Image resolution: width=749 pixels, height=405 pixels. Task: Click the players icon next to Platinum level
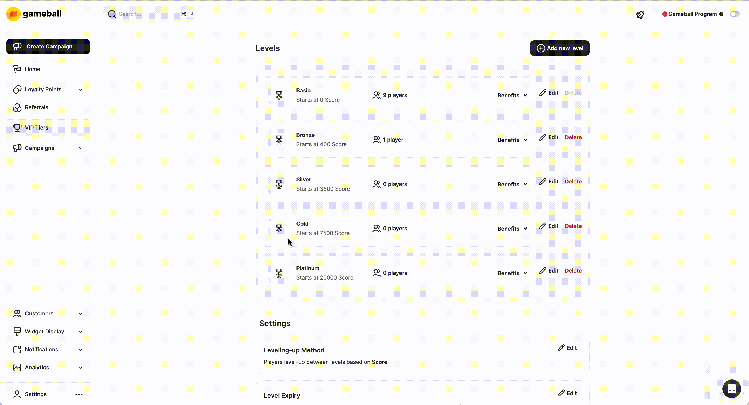point(376,273)
